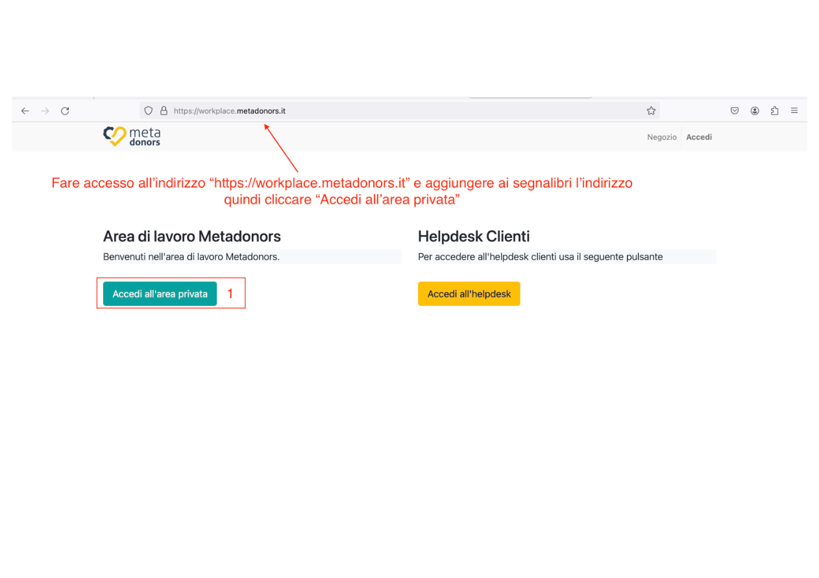This screenshot has width=819, height=578.
Task: Open the Accedi link in header
Action: (x=699, y=137)
